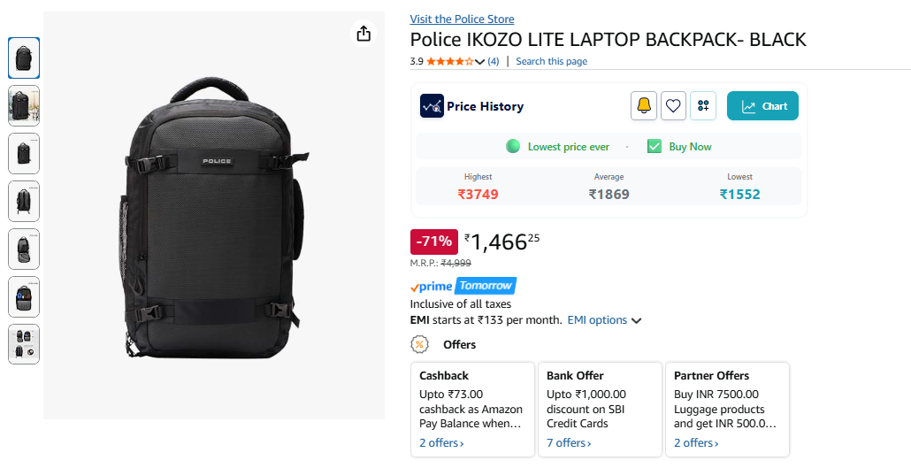Click the Price History logo icon

pyautogui.click(x=432, y=106)
